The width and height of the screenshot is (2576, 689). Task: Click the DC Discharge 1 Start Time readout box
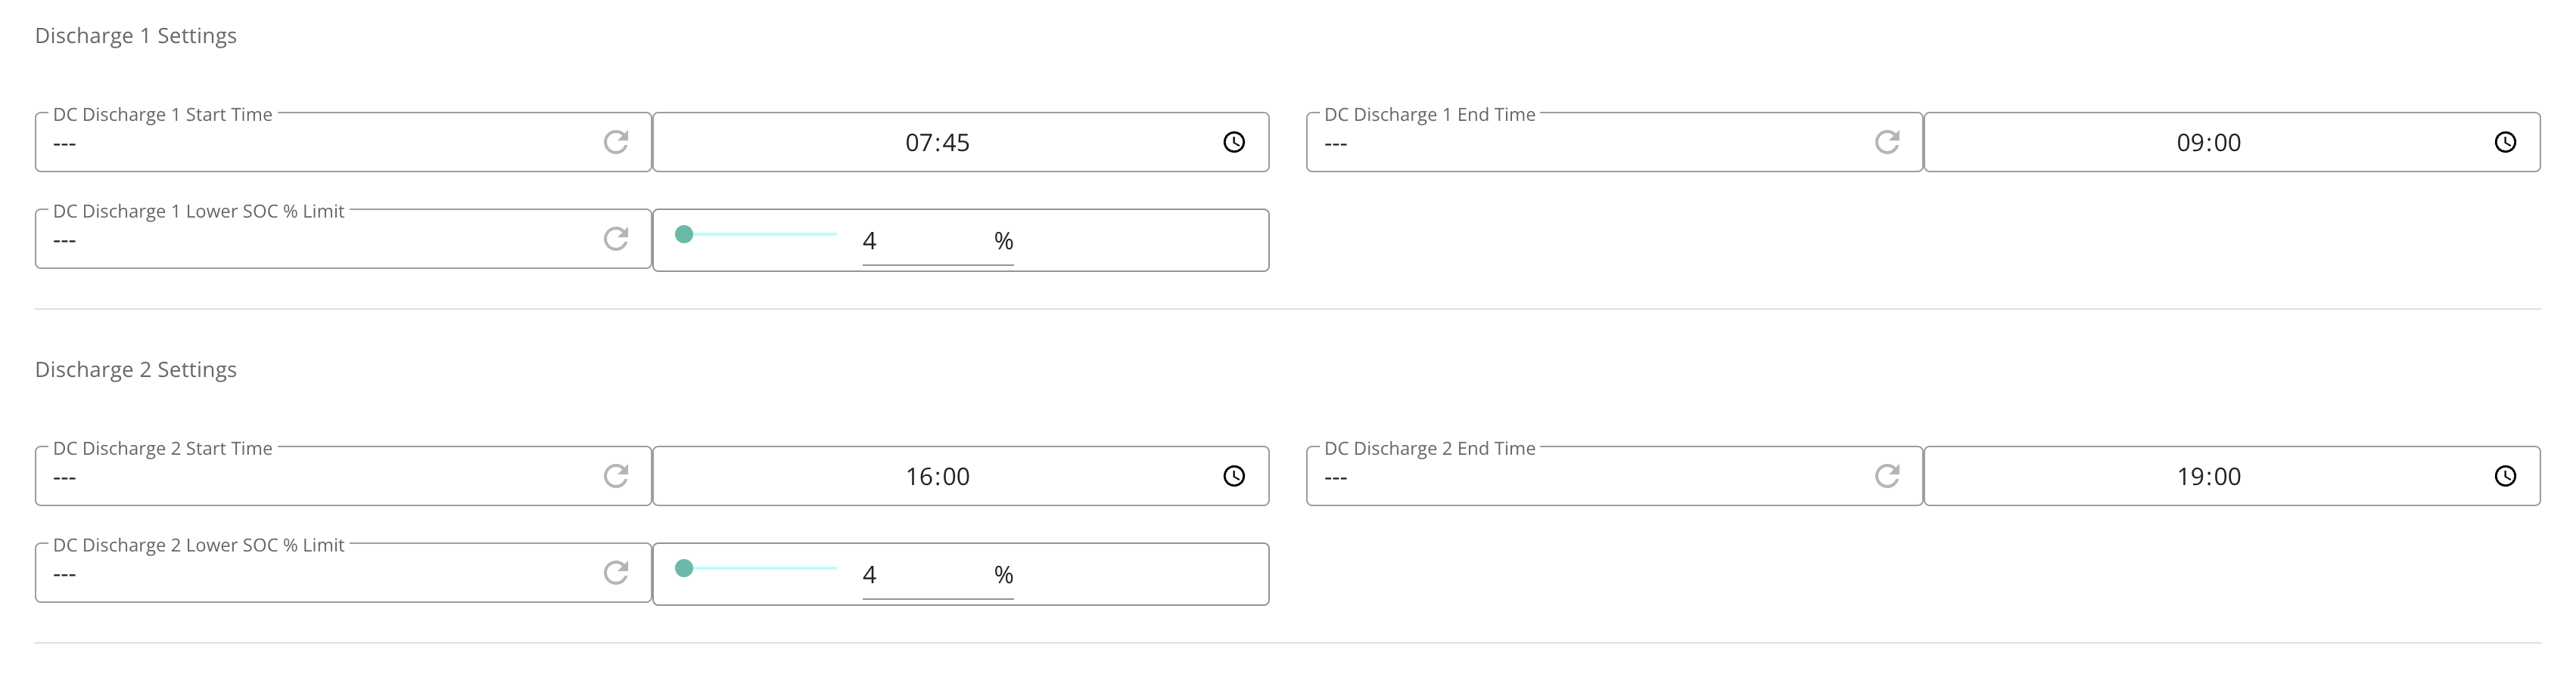pyautogui.click(x=343, y=142)
